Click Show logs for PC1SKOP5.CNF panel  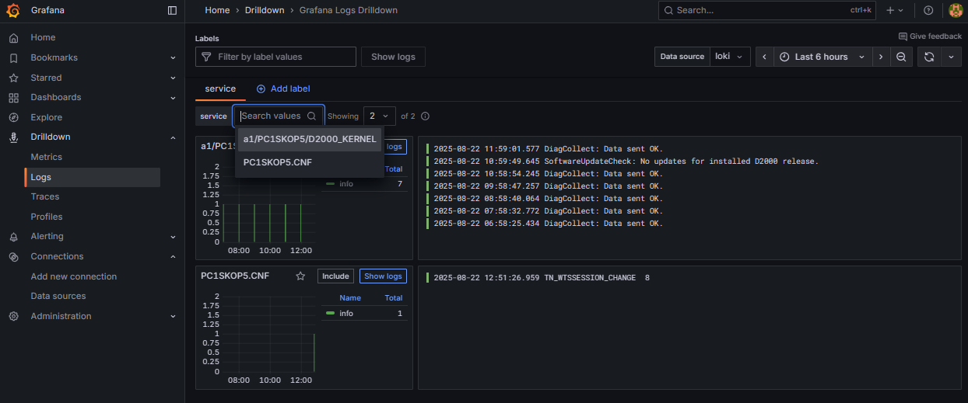(x=383, y=276)
